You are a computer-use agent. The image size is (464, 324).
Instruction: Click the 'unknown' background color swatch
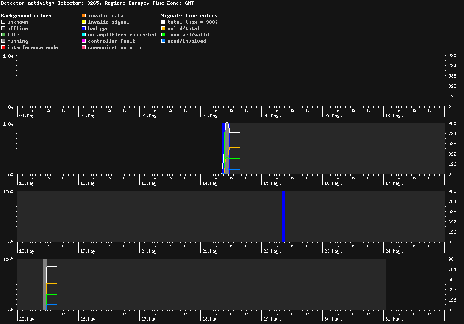(x=3, y=22)
